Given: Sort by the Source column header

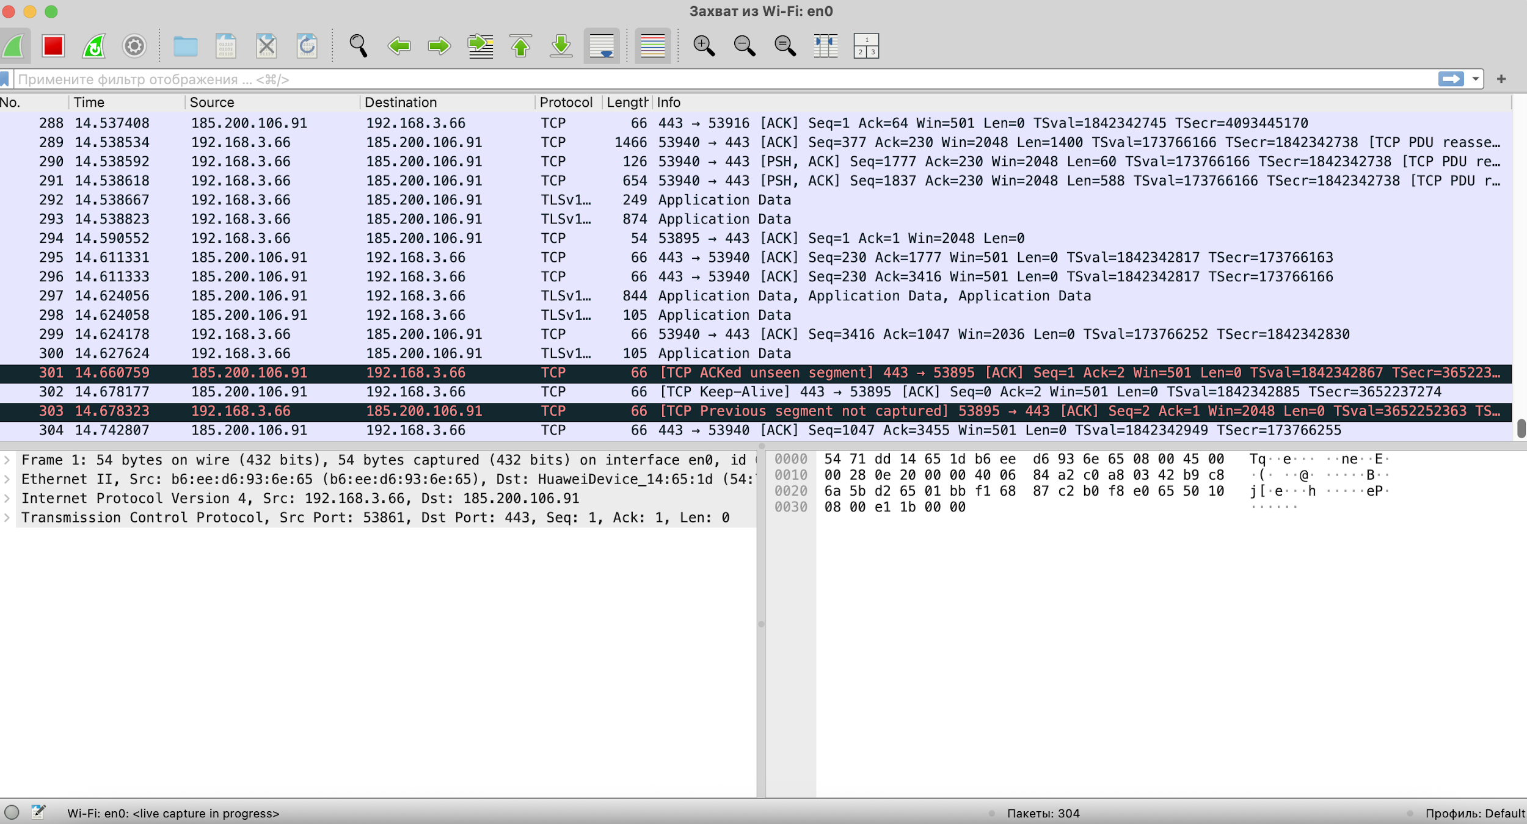Looking at the screenshot, I should [x=211, y=103].
